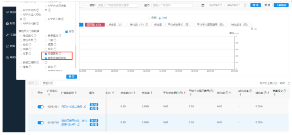This screenshot has width=292, height=135.
Task: Click the 重置 reset button
Action: [267, 5]
